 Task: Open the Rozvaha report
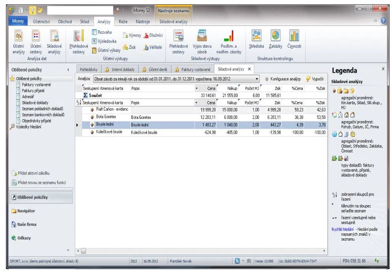[x=101, y=32]
